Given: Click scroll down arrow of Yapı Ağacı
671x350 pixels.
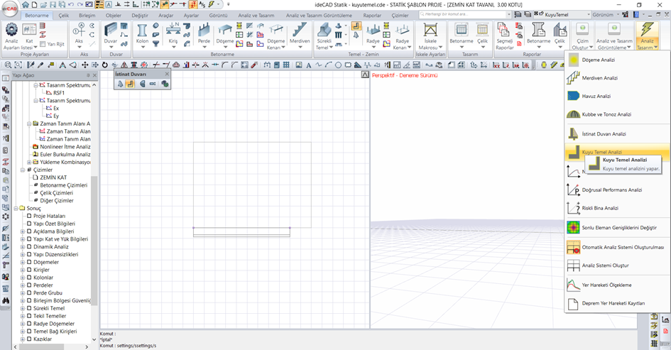Looking at the screenshot, I should (94, 339).
